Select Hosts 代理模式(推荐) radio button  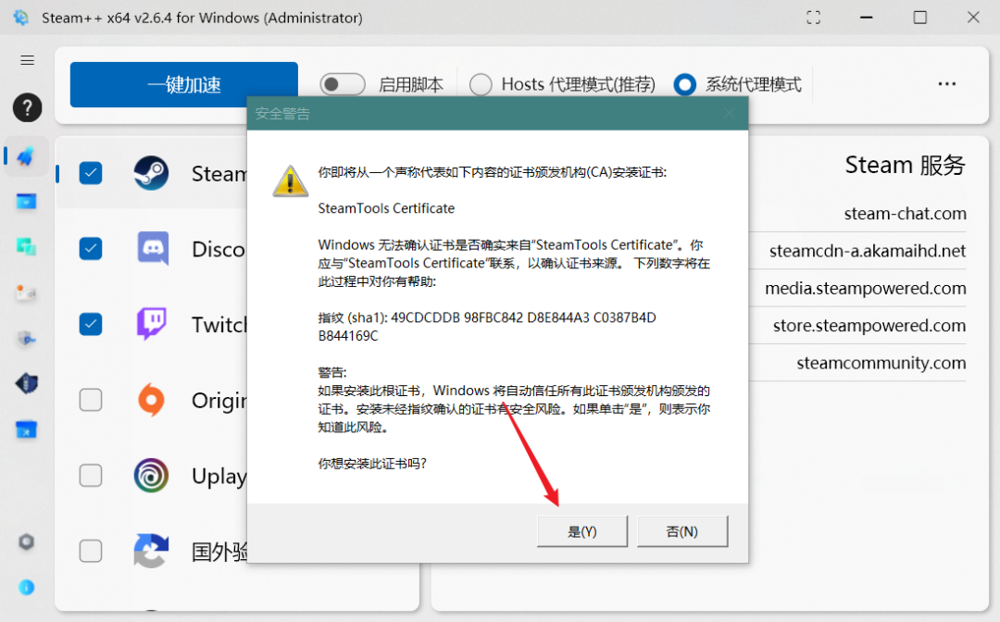click(481, 84)
